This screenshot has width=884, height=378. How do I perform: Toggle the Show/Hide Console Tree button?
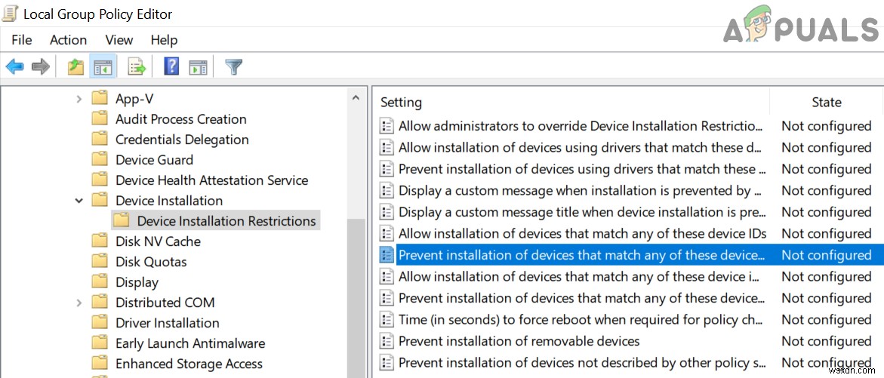[x=102, y=67]
